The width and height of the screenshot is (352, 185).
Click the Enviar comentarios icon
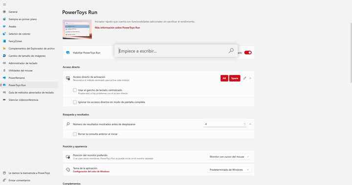(x=4, y=180)
